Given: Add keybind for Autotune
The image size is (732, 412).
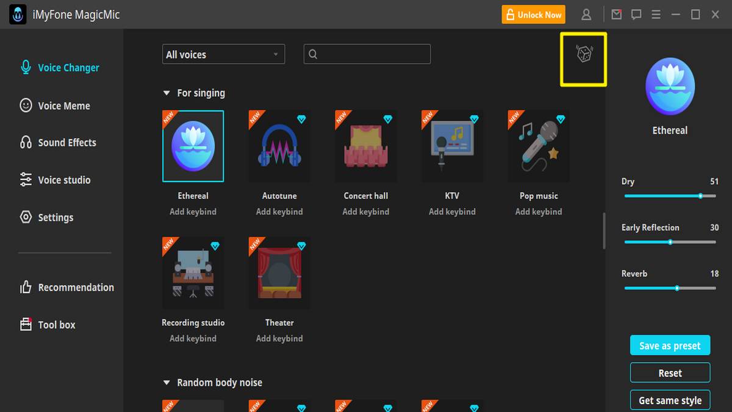Looking at the screenshot, I should (279, 212).
